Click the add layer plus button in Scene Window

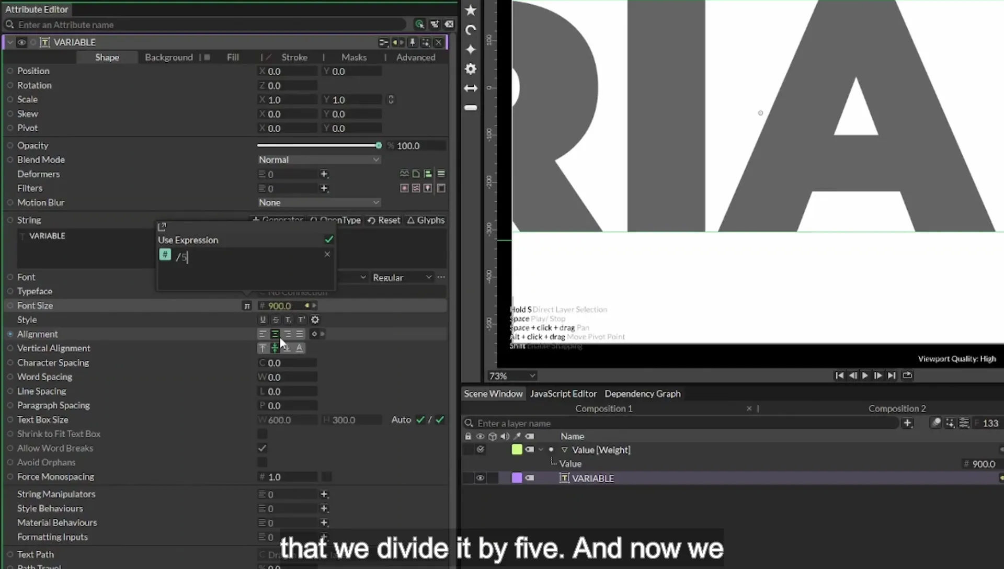pyautogui.click(x=907, y=423)
